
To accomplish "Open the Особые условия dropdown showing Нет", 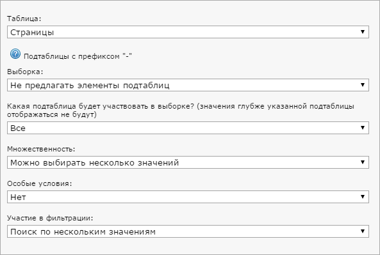I will 188,197.
